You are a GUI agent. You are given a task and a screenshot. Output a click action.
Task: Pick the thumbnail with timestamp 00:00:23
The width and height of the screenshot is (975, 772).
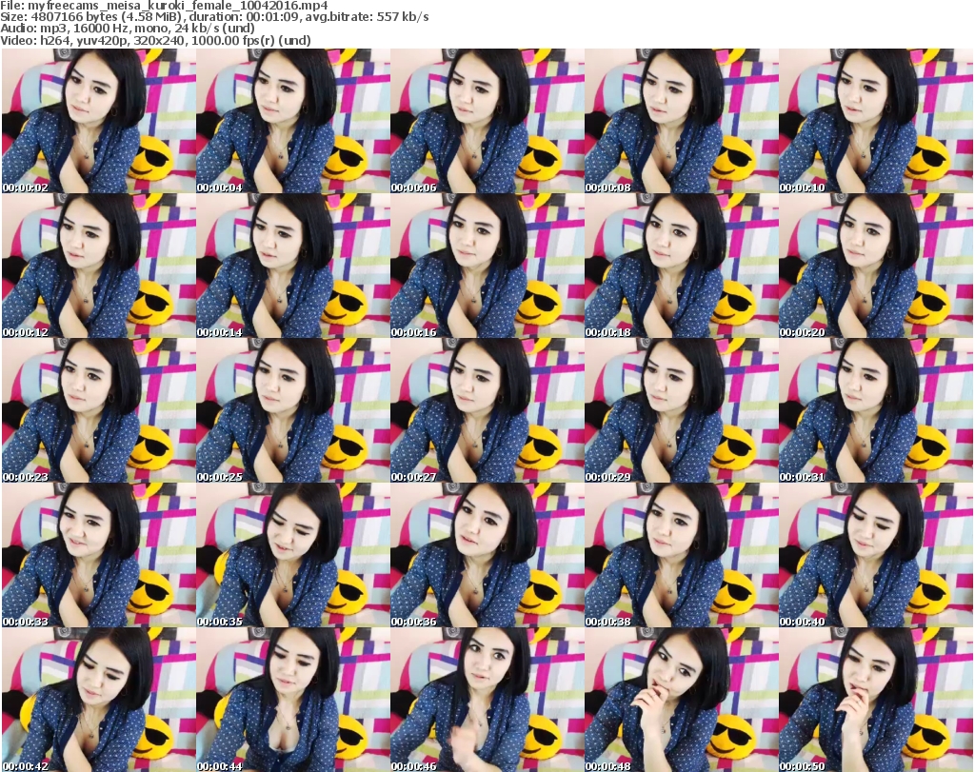(x=99, y=411)
